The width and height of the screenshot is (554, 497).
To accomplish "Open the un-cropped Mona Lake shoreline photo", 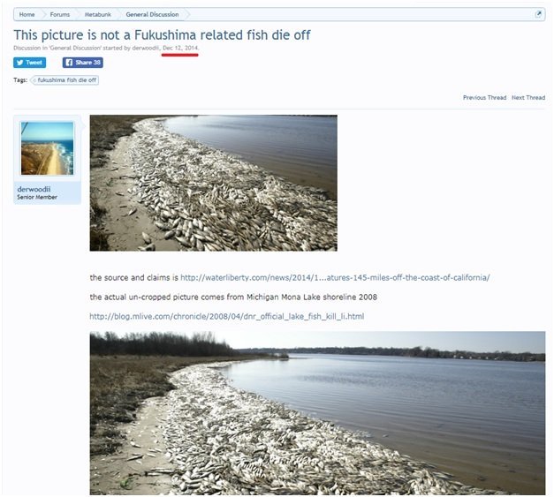I will (x=317, y=413).
